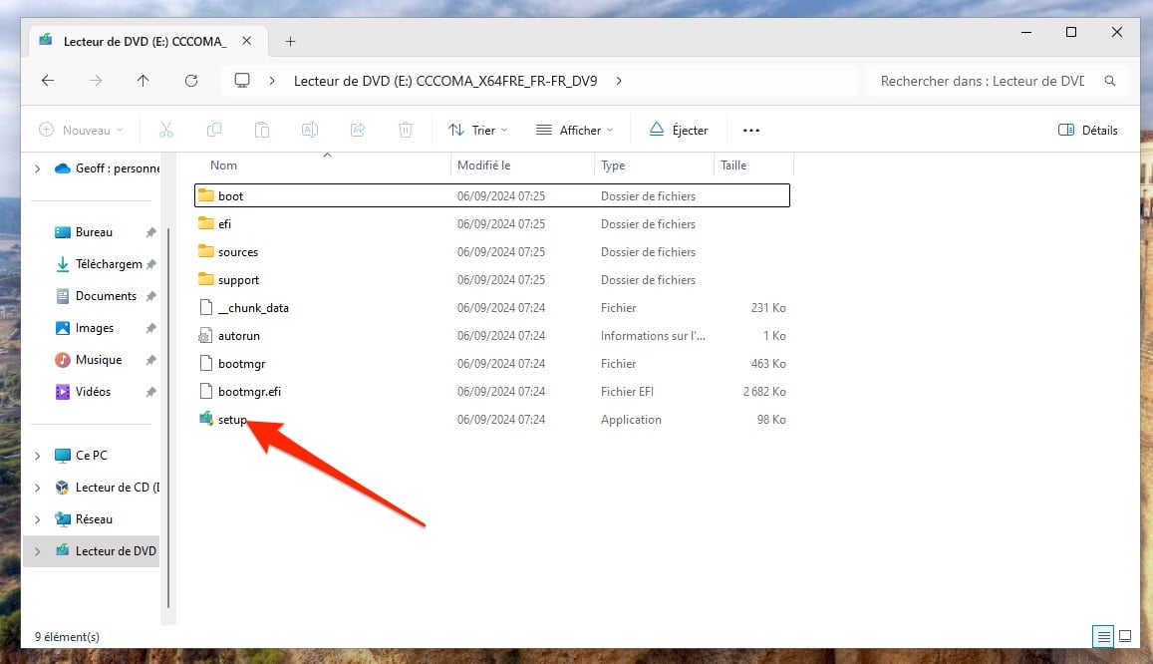1153x664 pixels.
Task: Expand the Réseau tree node
Action: [x=38, y=519]
